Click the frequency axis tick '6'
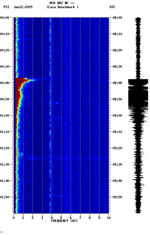Viewport: 150px width, 235px height. coord(71,218)
